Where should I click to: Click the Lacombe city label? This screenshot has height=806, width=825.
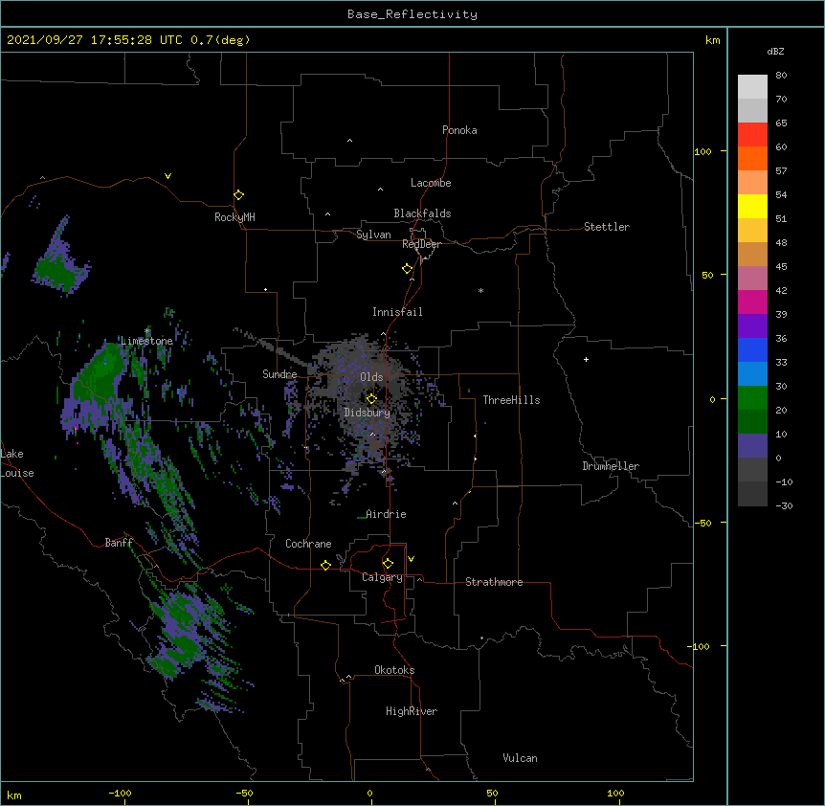point(431,183)
